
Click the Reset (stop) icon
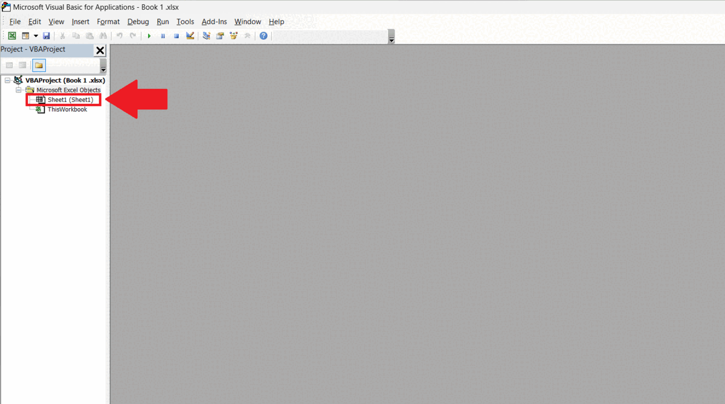pos(176,36)
